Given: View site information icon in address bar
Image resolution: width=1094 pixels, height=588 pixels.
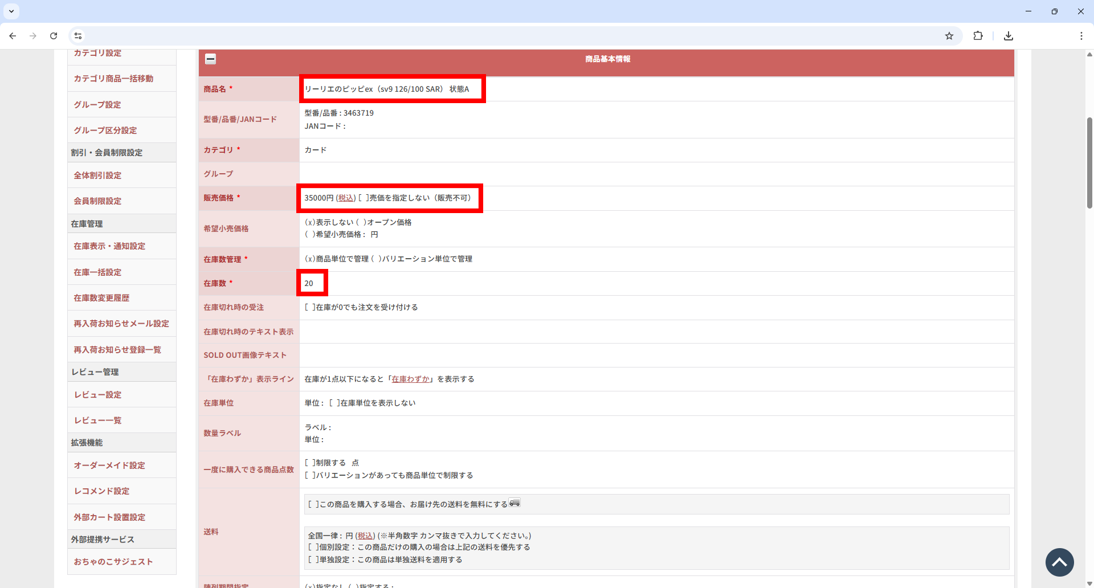Looking at the screenshot, I should [78, 36].
